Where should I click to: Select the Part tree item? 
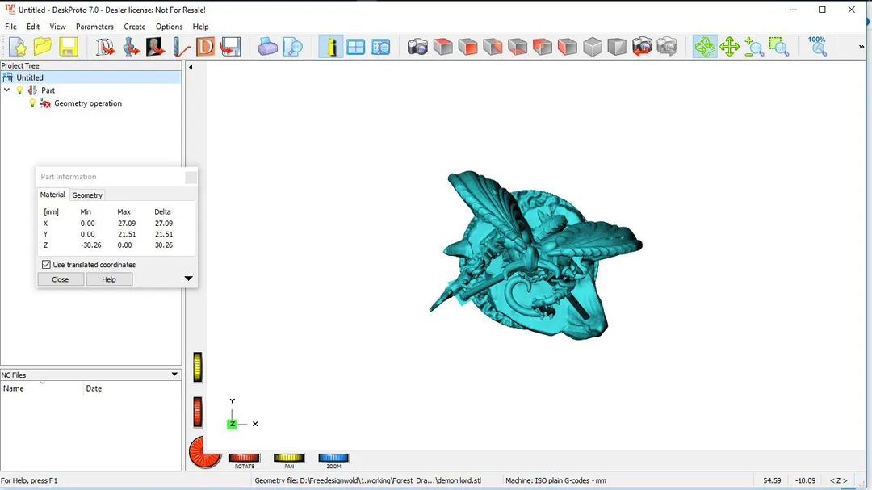pos(48,90)
